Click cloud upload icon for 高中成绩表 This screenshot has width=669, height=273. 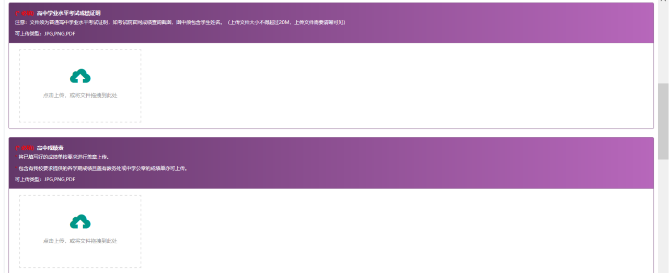pyautogui.click(x=80, y=222)
